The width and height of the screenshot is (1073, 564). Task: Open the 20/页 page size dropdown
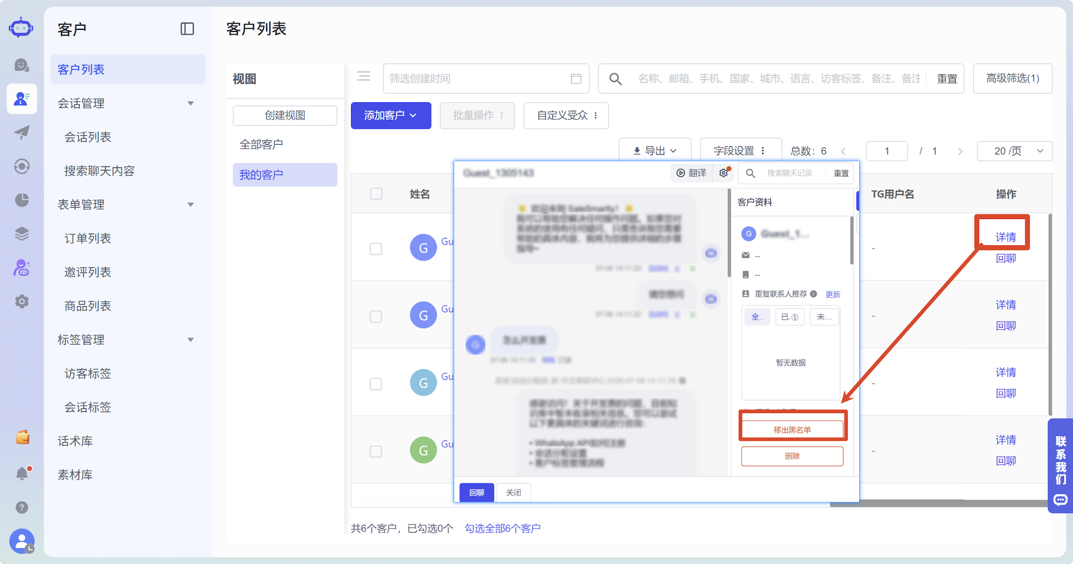(x=1014, y=151)
